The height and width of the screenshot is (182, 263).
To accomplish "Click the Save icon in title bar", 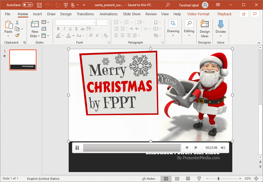I will click(x=39, y=5).
